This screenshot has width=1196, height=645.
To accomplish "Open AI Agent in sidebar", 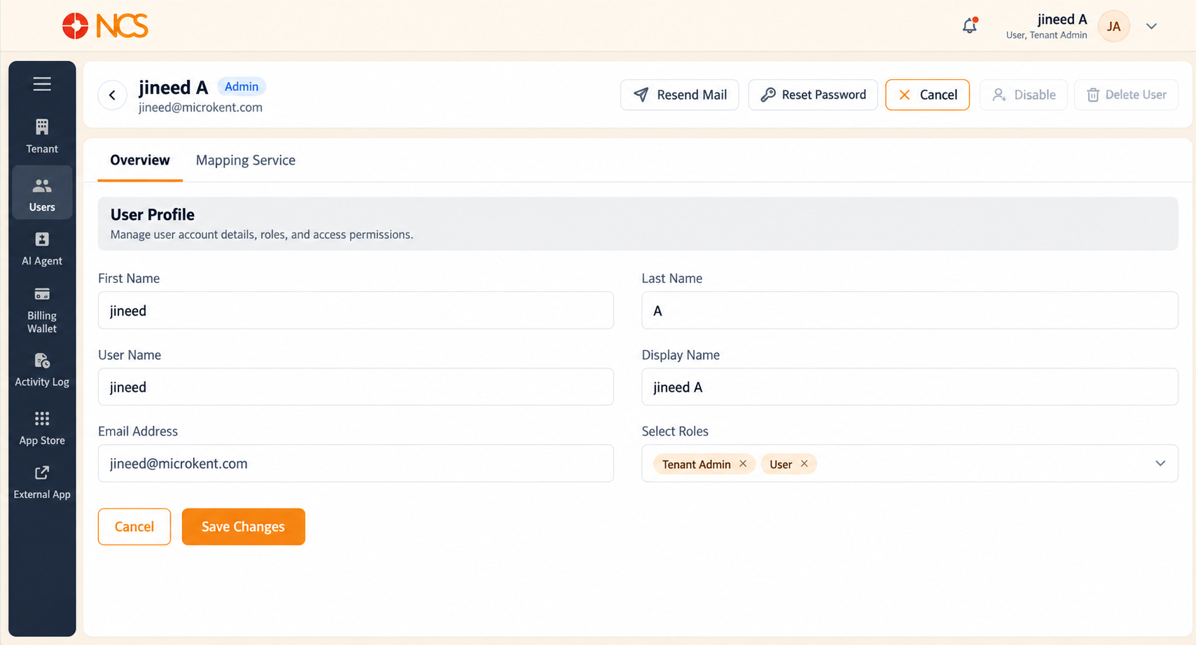I will [42, 249].
